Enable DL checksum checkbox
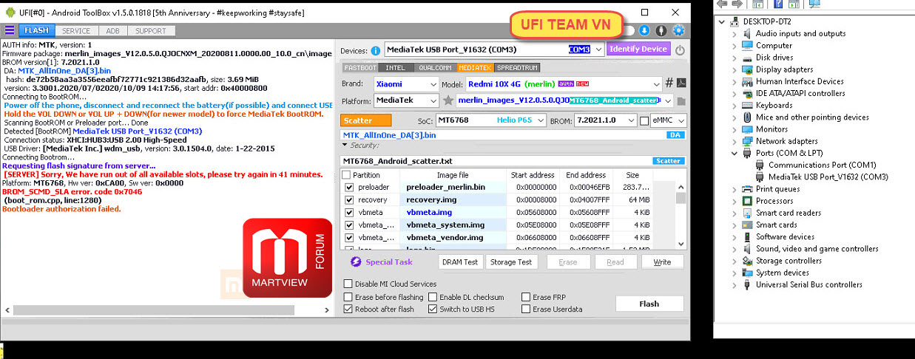Image resolution: width=915 pixels, height=359 pixels. (x=433, y=297)
